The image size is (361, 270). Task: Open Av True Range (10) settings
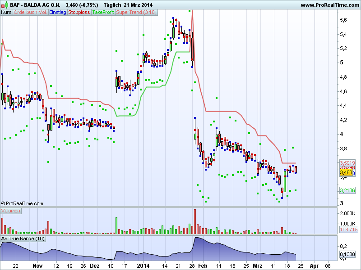pyautogui.click(x=23, y=238)
